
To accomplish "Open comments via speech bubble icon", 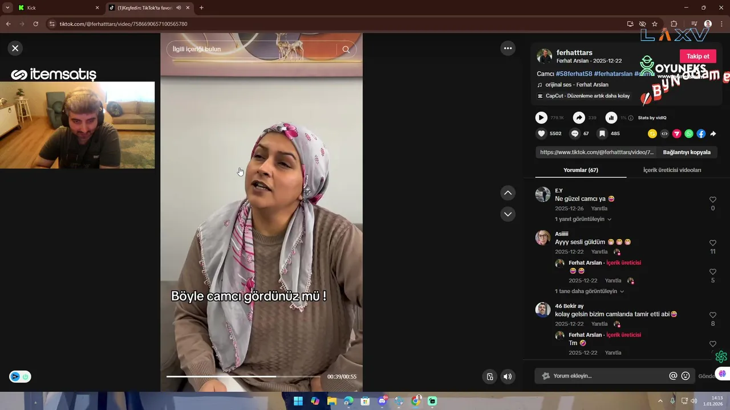I will pos(575,134).
